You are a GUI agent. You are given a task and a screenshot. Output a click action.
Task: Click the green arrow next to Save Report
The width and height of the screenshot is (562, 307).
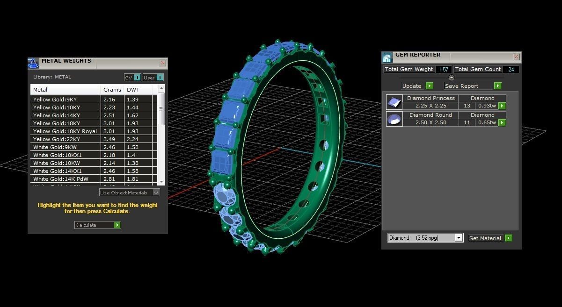coord(497,86)
